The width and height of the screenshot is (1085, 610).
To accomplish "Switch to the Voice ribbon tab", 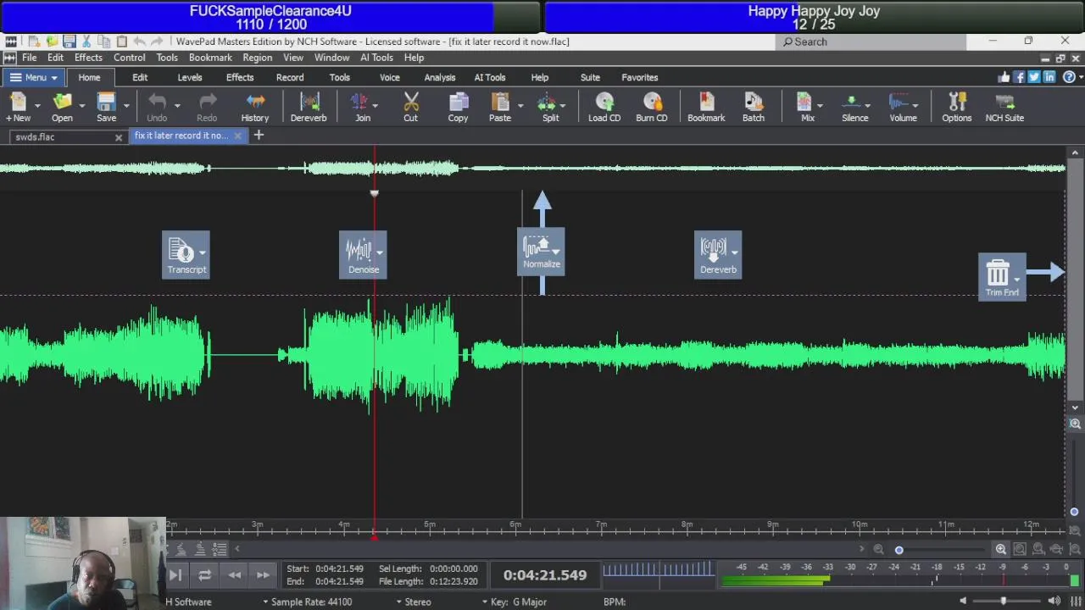I will 390,77.
